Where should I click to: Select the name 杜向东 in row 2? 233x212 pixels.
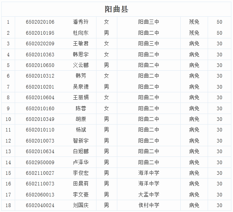(x=81, y=33)
